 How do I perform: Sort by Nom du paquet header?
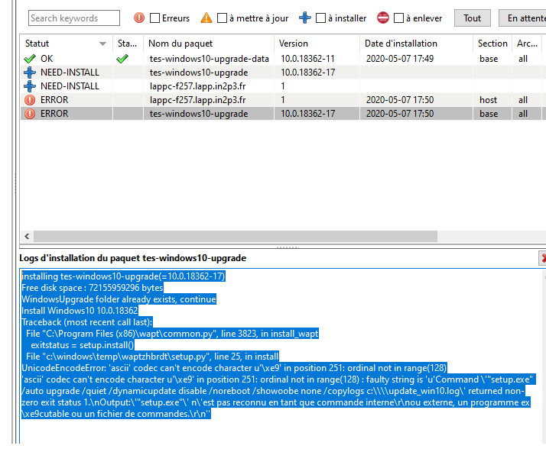(209, 44)
